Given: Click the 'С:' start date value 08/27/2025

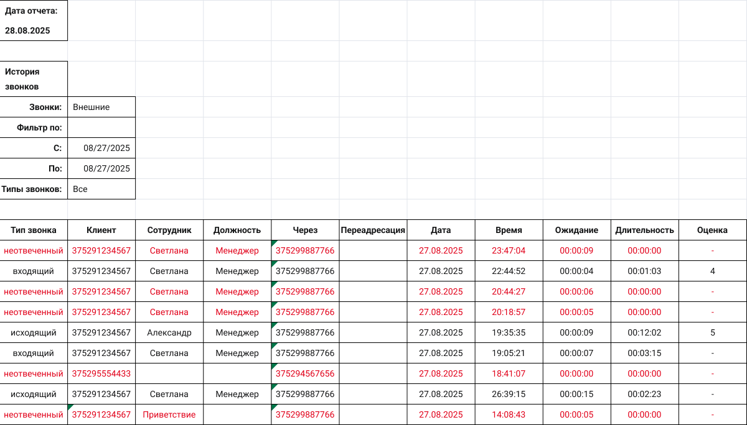Looking at the screenshot, I should pos(101,148).
